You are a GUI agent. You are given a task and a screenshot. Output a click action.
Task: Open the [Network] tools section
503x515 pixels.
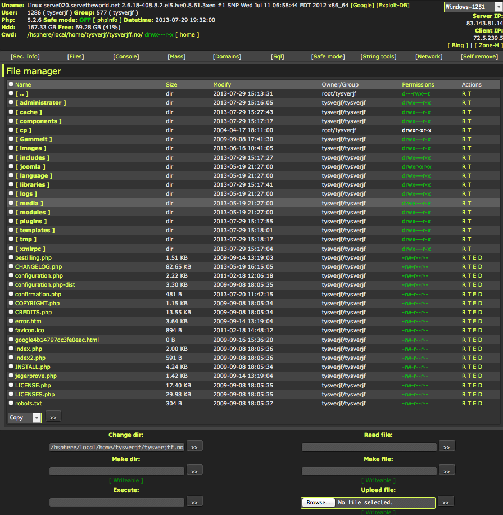coord(428,56)
